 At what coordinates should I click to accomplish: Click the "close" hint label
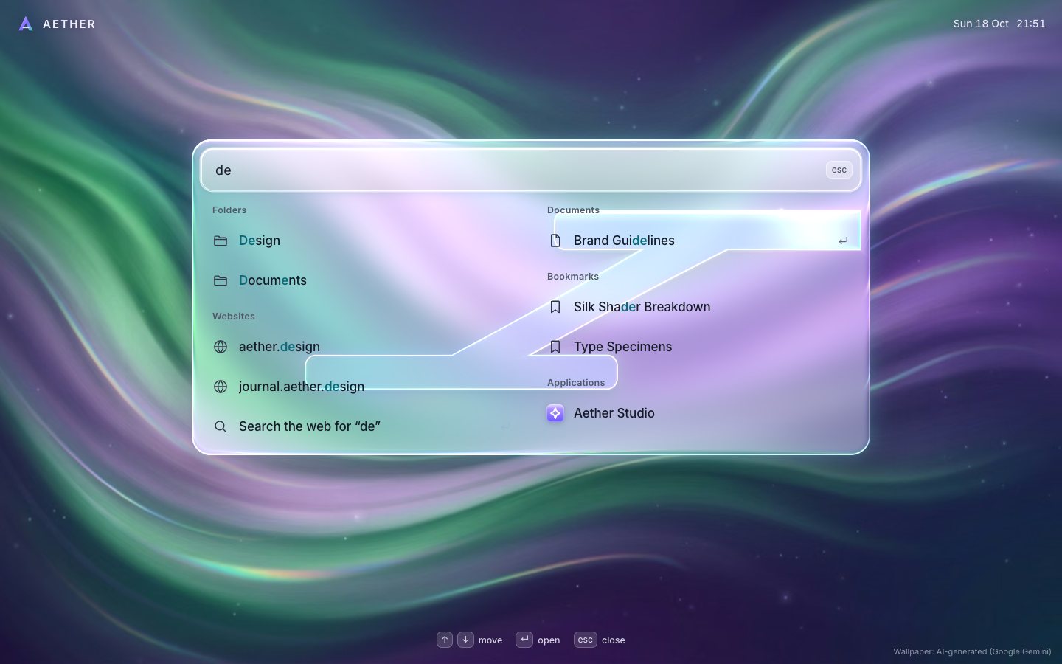(614, 640)
